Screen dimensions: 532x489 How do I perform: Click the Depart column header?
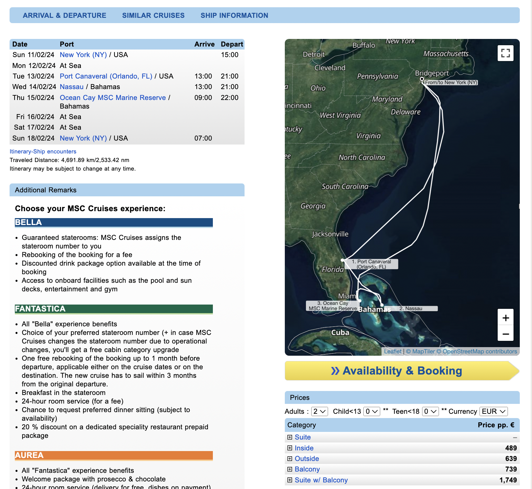232,44
